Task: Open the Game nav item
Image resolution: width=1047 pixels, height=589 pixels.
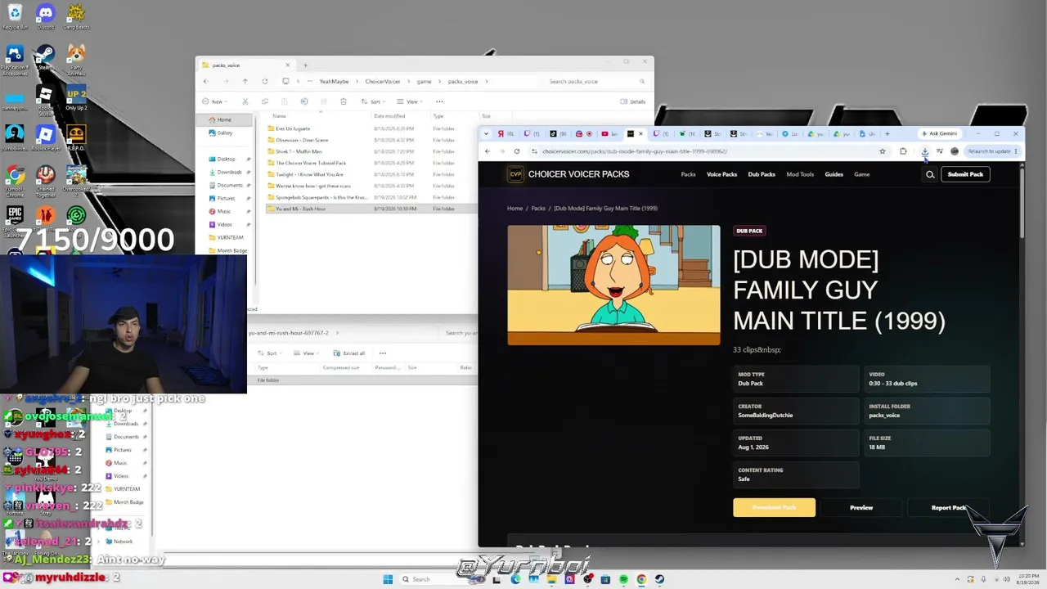Action: (862, 174)
